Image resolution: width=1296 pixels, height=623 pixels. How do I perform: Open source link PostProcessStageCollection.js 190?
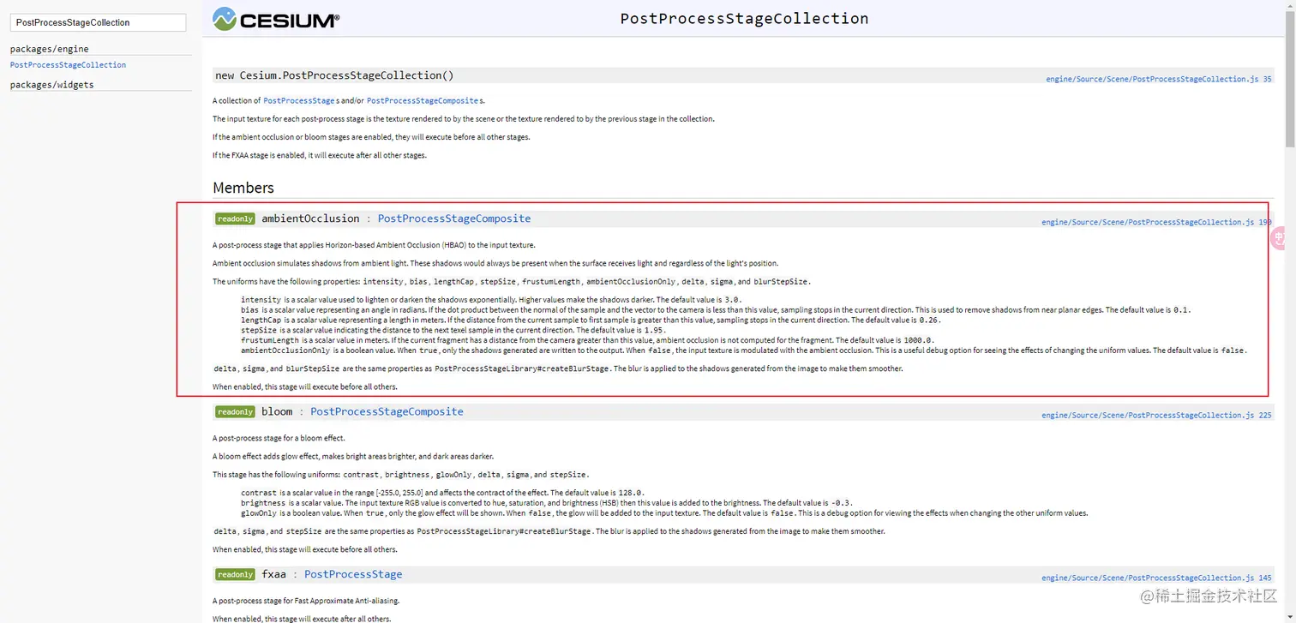click(1157, 222)
